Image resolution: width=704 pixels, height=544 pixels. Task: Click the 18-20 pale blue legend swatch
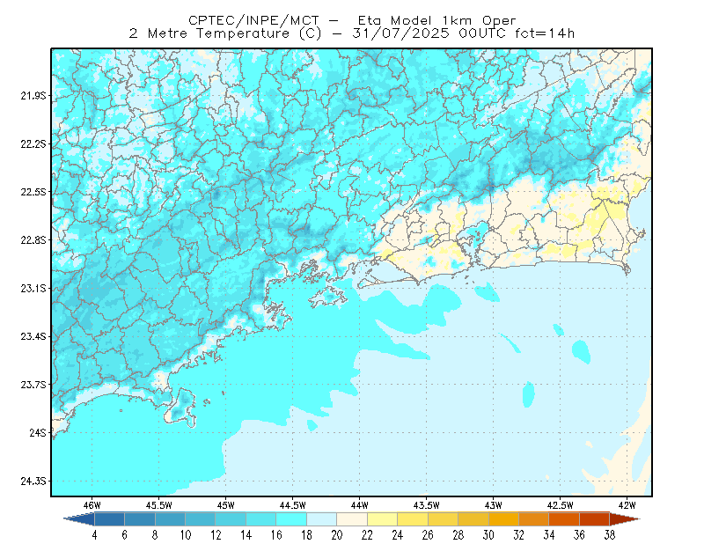[x=322, y=519]
